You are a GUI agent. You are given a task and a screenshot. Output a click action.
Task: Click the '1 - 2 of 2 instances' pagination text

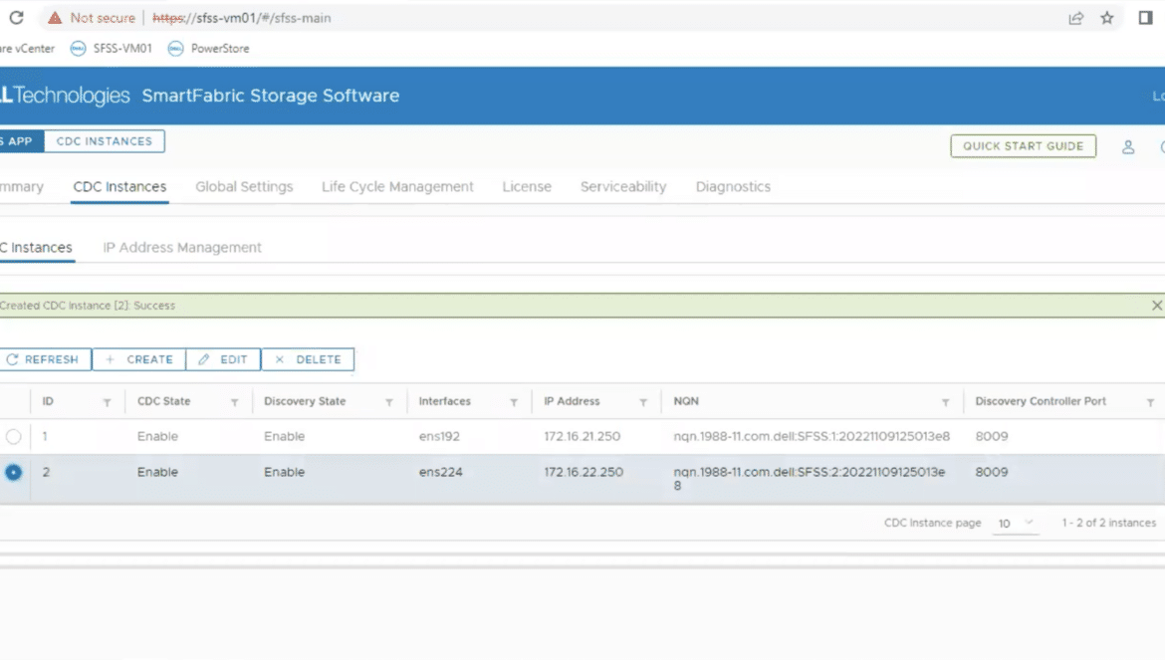[1108, 523]
